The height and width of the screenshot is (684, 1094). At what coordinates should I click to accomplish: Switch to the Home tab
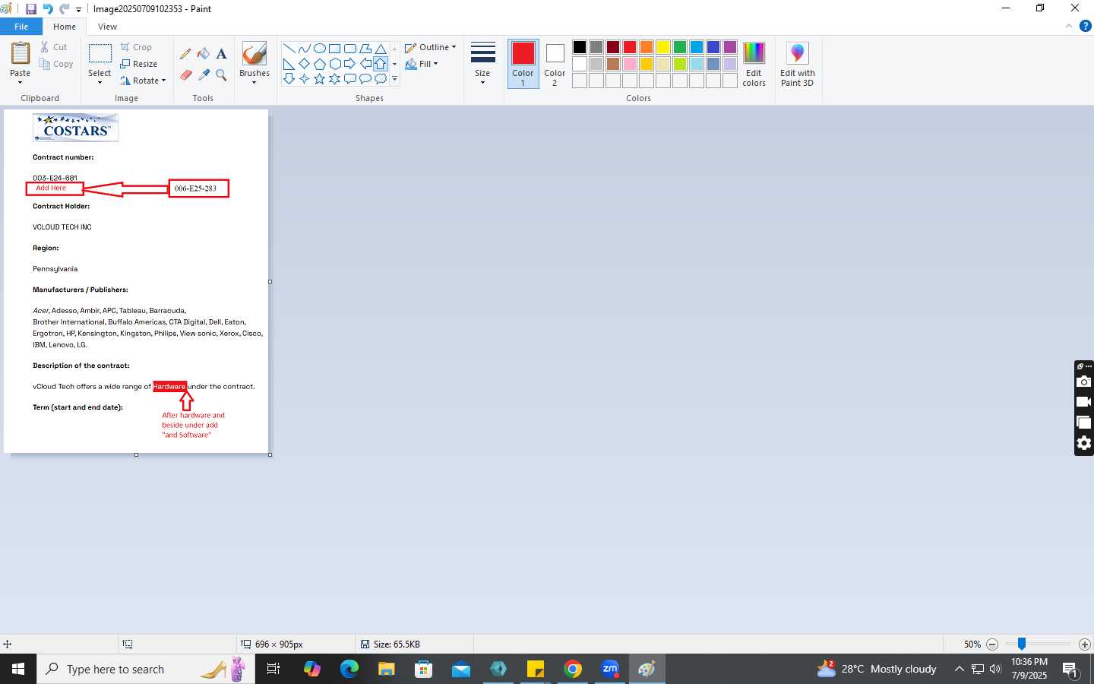(x=65, y=27)
